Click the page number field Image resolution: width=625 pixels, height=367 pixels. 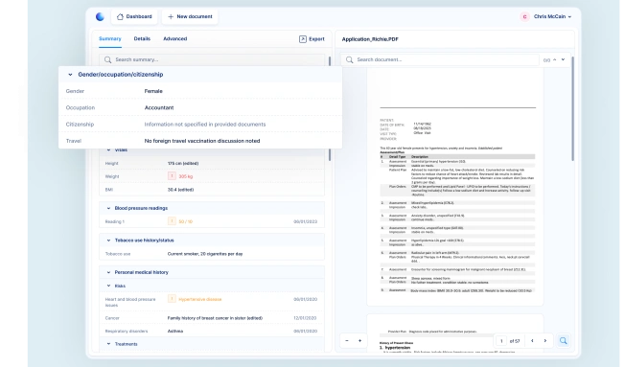coord(501,341)
